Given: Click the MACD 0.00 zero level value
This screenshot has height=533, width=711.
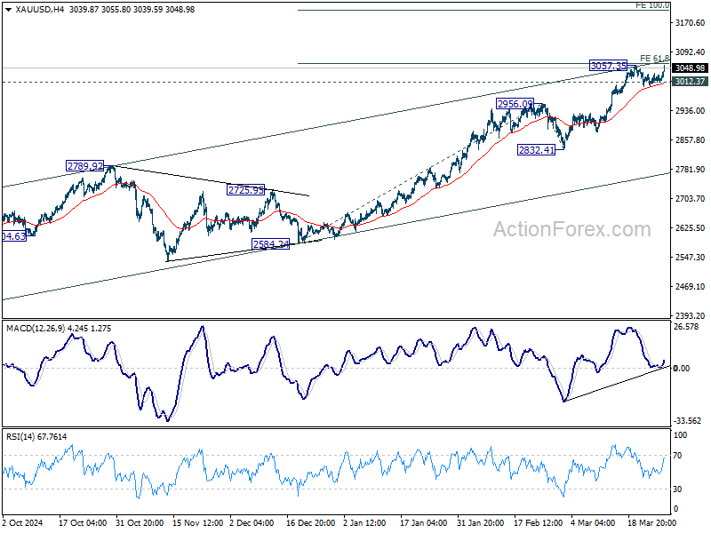Looking at the screenshot, I should coord(682,368).
